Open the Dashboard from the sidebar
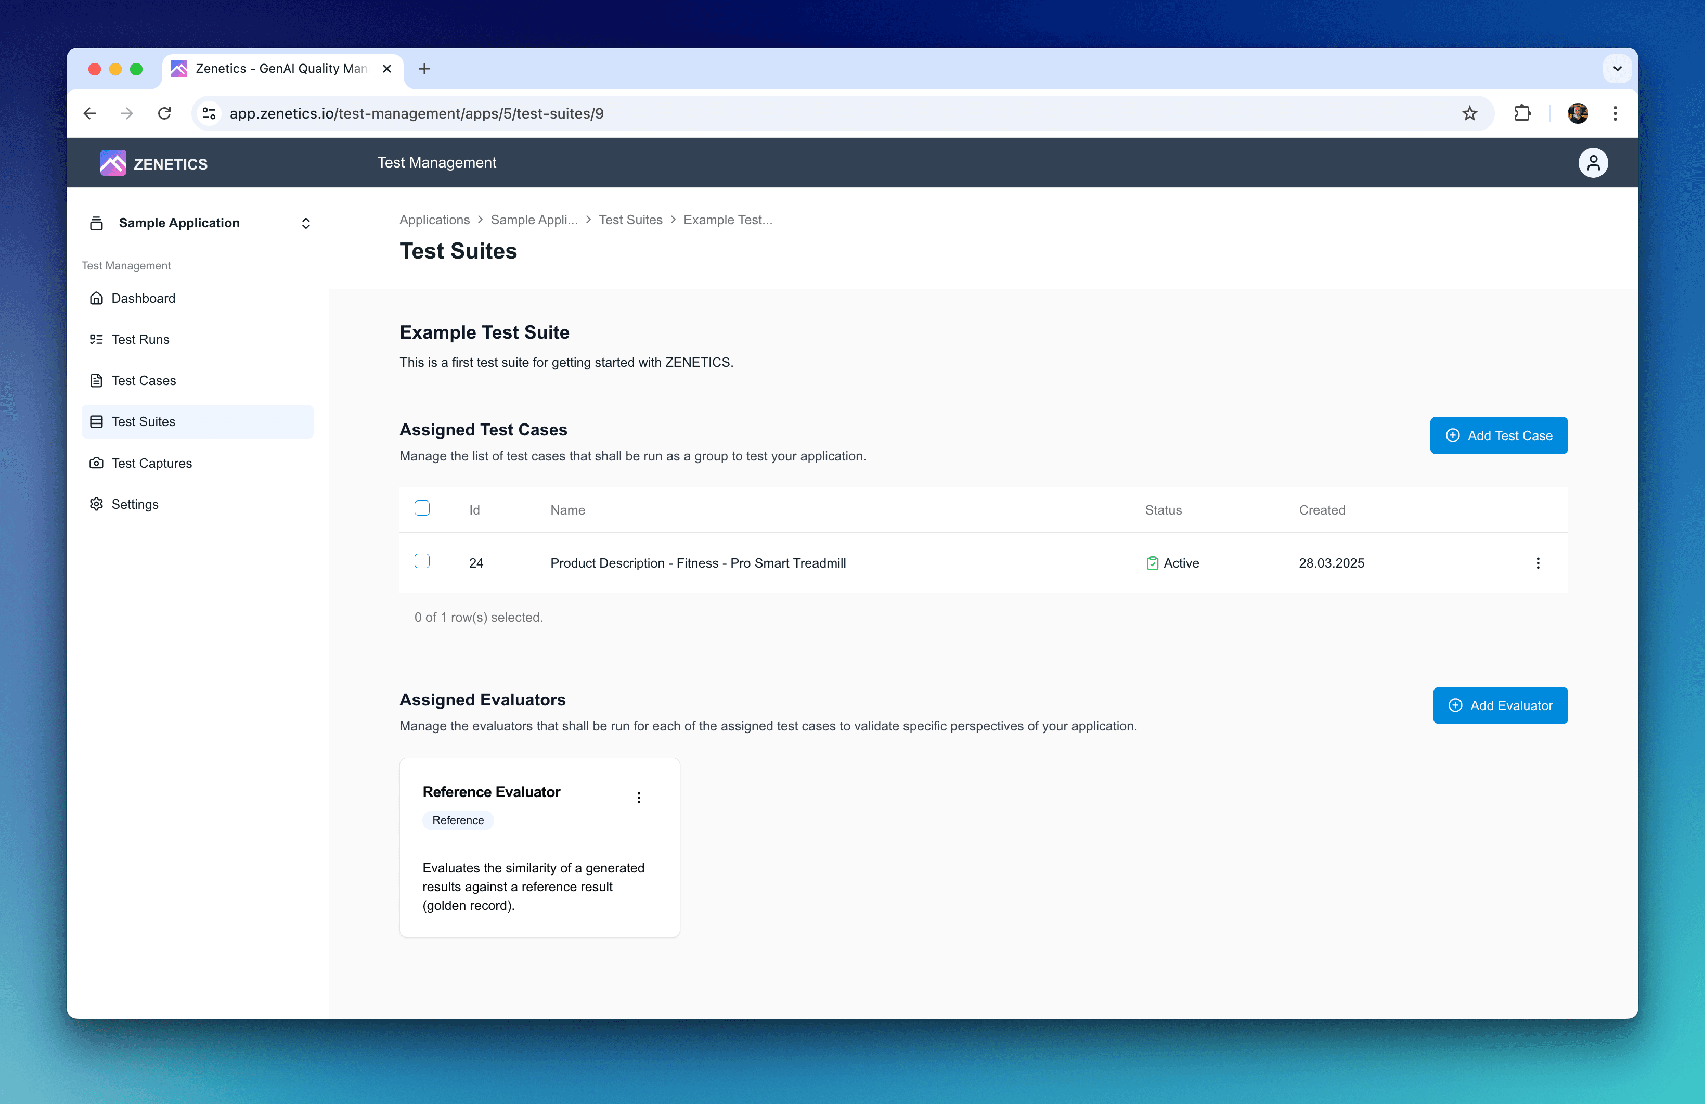1705x1104 pixels. click(x=143, y=298)
